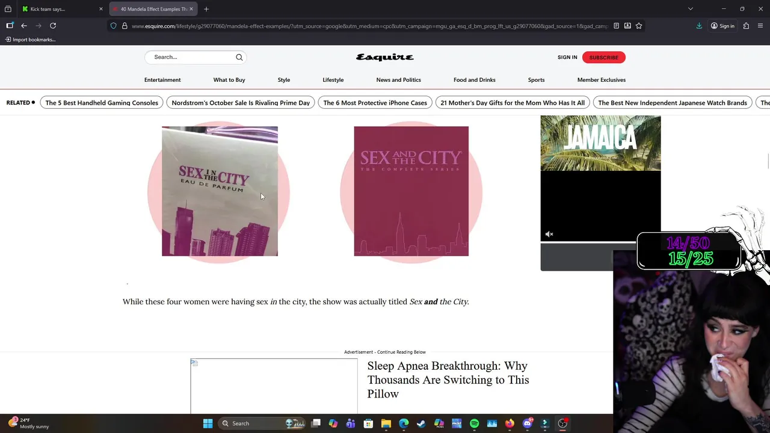Open Microsoft Store from the taskbar

click(368, 423)
